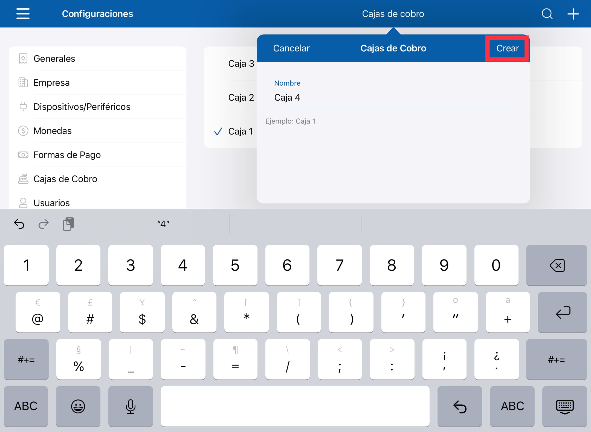Tap the 2 key
The width and height of the screenshot is (591, 432).
[78, 265]
